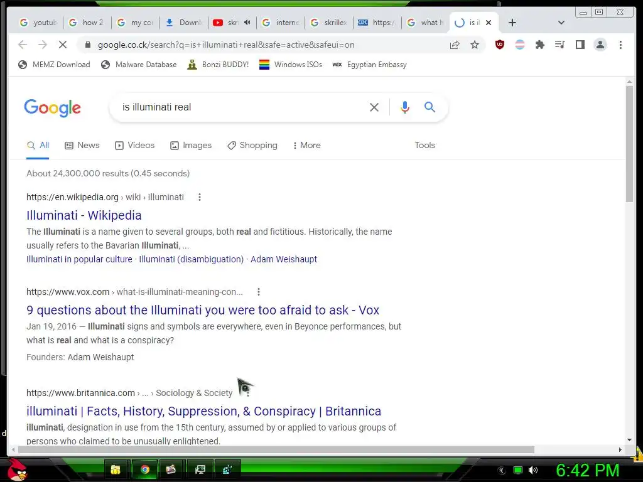Open Illuminati (disambiguation) sublink
This screenshot has height=482, width=643.
coord(191,259)
